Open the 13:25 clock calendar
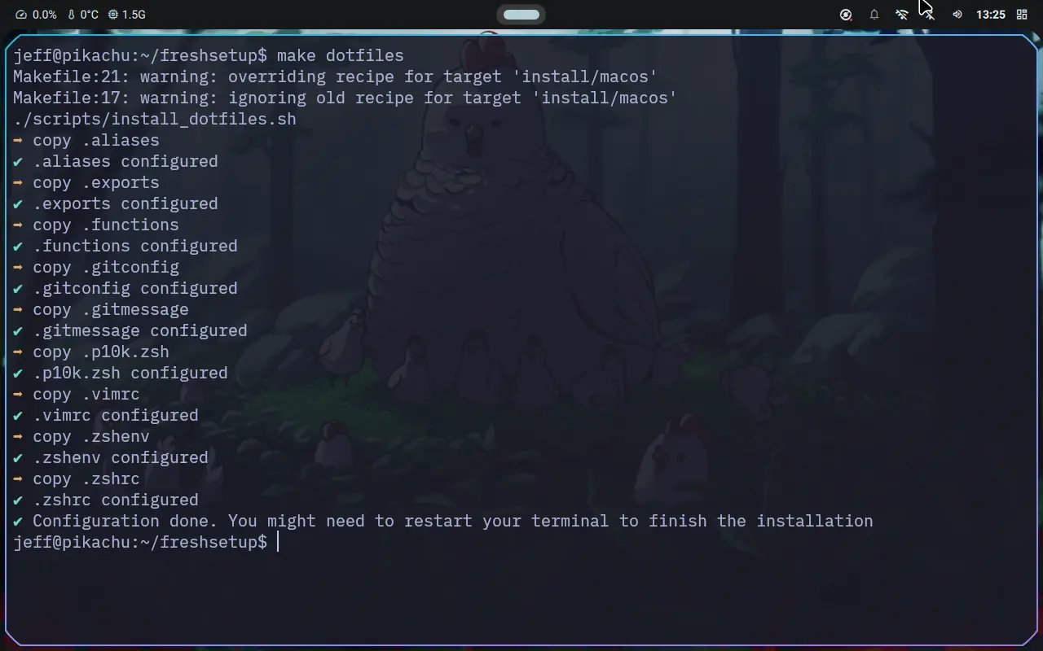The height and width of the screenshot is (651, 1043). (991, 15)
